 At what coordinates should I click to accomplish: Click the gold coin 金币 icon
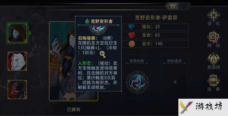132,44
